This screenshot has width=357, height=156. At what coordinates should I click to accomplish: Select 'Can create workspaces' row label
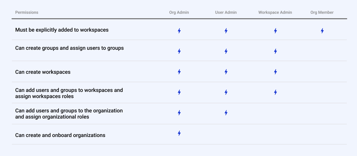pyautogui.click(x=43, y=72)
